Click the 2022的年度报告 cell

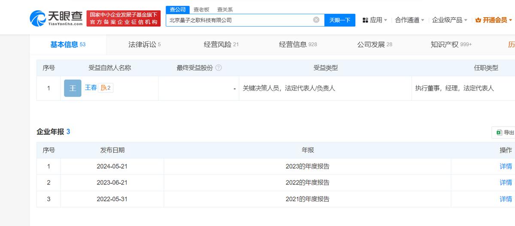pos(307,183)
